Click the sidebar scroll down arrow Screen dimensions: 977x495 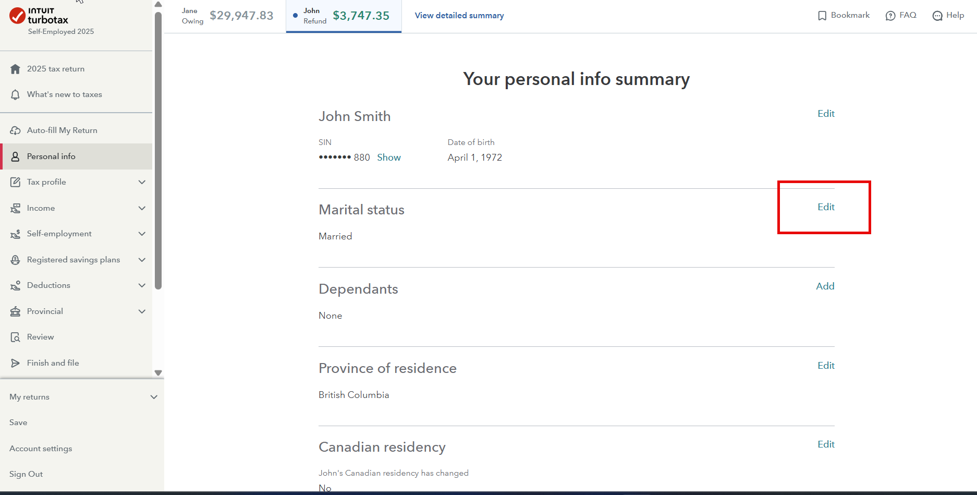pos(158,373)
